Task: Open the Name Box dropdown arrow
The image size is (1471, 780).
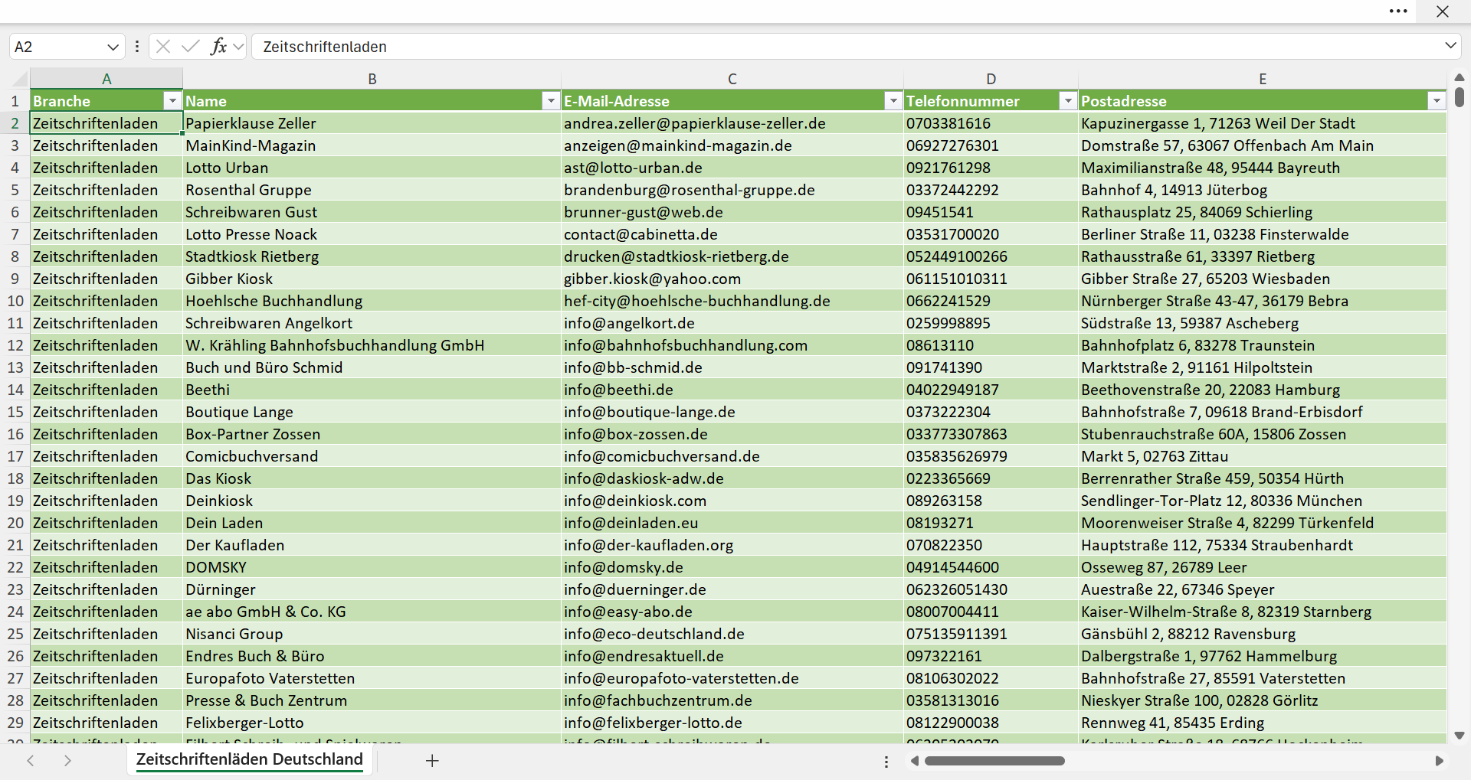Action: pos(113,47)
